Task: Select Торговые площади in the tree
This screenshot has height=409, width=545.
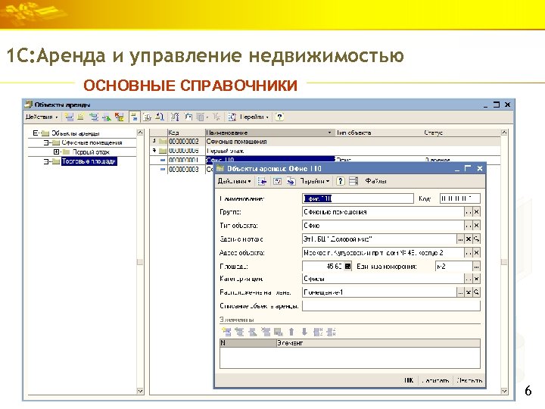Action: (x=89, y=161)
